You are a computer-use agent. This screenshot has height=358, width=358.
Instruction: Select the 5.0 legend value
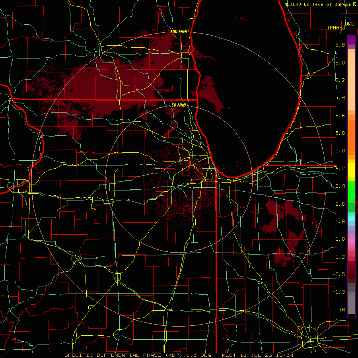coord(340,151)
